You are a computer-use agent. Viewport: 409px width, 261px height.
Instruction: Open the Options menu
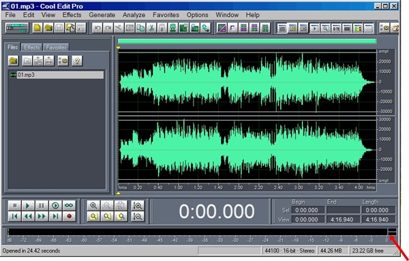point(198,15)
